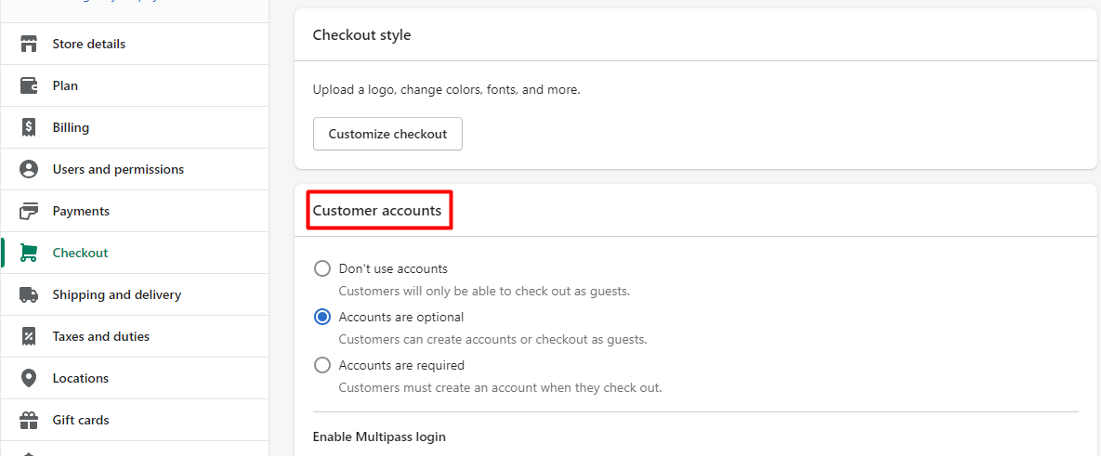This screenshot has height=456, width=1101.
Task: Navigate to the Locations settings page
Action: (x=81, y=378)
